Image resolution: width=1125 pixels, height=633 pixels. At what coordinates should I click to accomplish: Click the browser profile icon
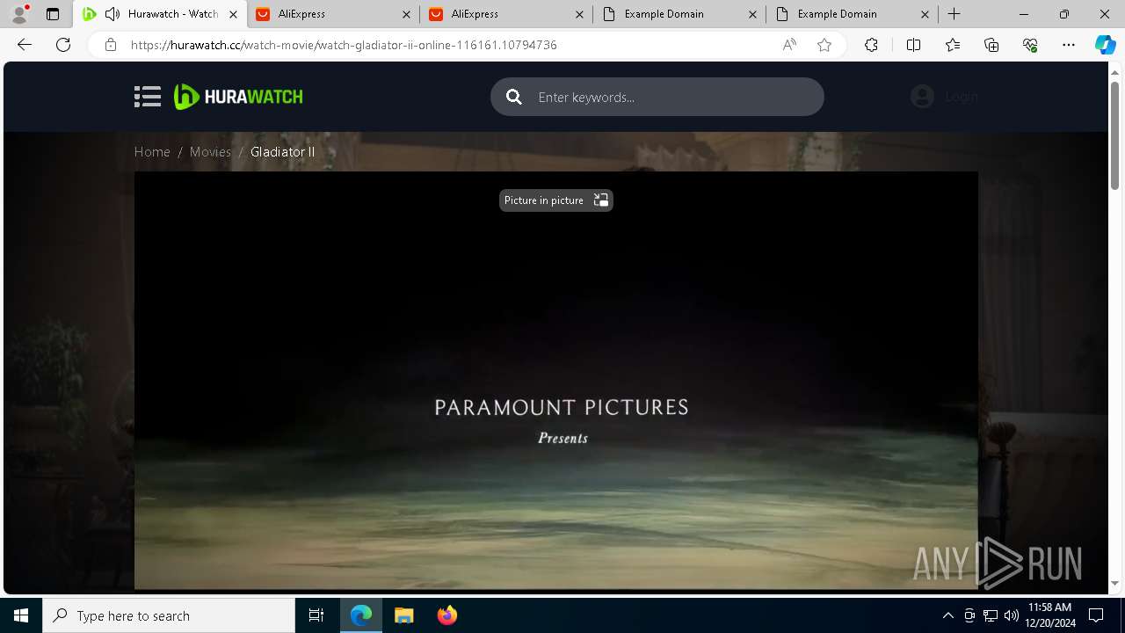pos(19,14)
